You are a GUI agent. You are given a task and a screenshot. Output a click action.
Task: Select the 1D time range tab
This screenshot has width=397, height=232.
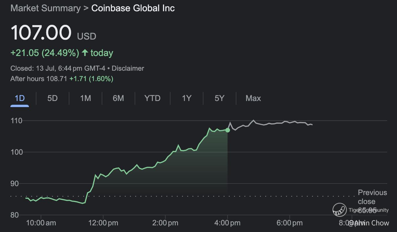click(x=20, y=98)
